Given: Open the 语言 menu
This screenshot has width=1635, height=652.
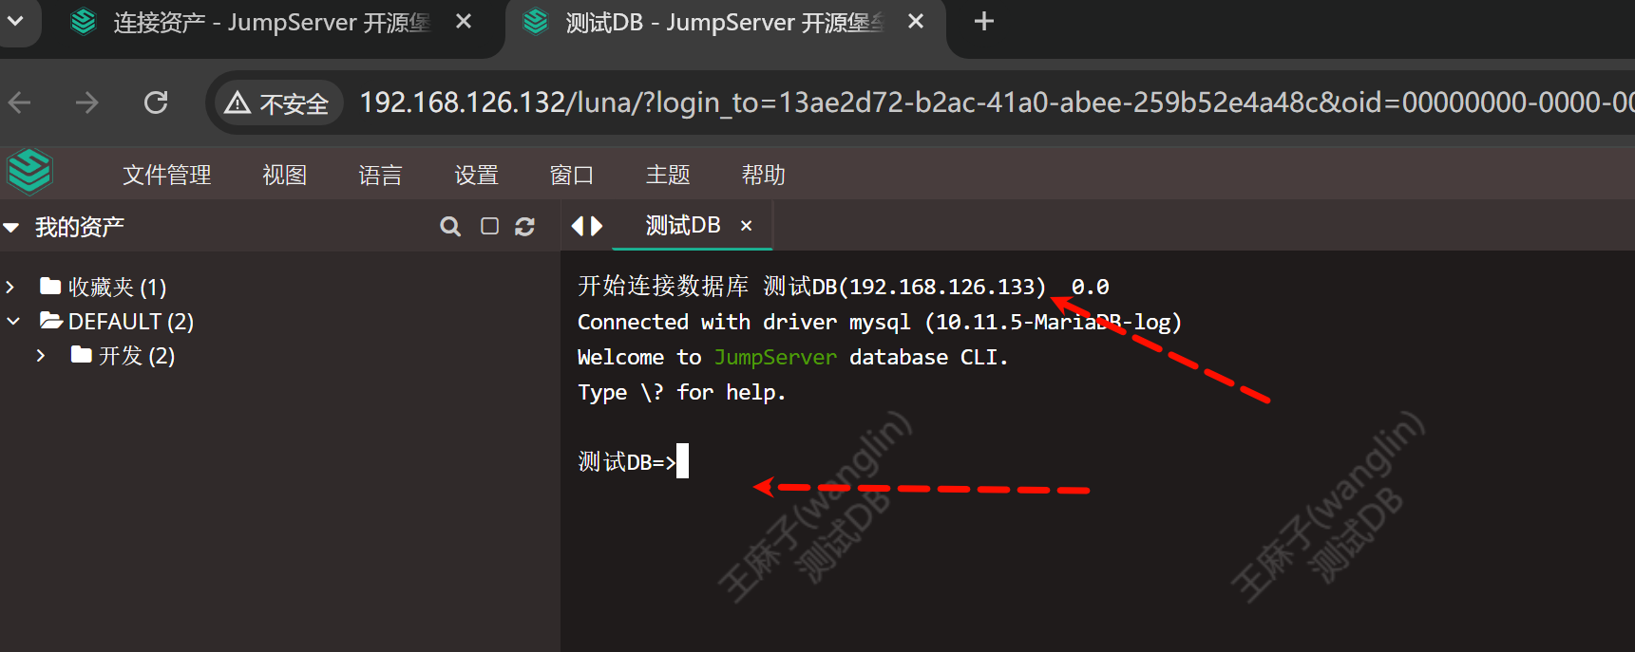Looking at the screenshot, I should click(380, 176).
